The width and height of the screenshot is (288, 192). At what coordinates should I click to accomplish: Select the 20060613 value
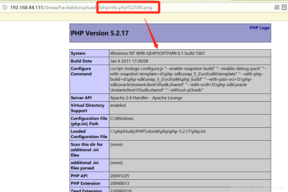coord(120,183)
